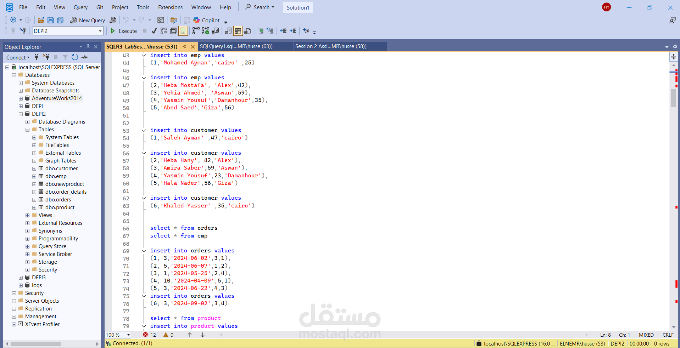Screen dimensions: 680x348
Task: Select the dbo.order_details table
Action: pyautogui.click(x=66, y=192)
